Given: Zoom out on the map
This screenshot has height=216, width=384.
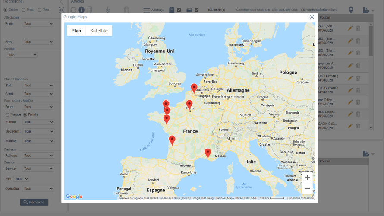Looking at the screenshot, I should coord(307,188).
